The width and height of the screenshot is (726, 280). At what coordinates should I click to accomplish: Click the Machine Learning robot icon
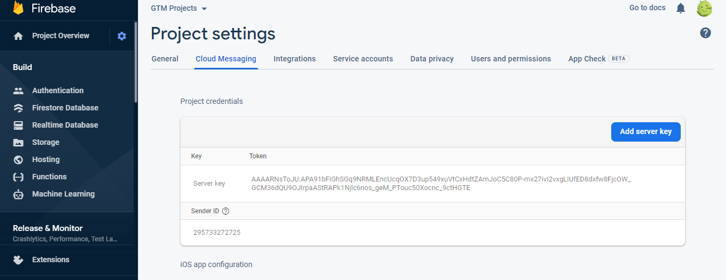(18, 194)
